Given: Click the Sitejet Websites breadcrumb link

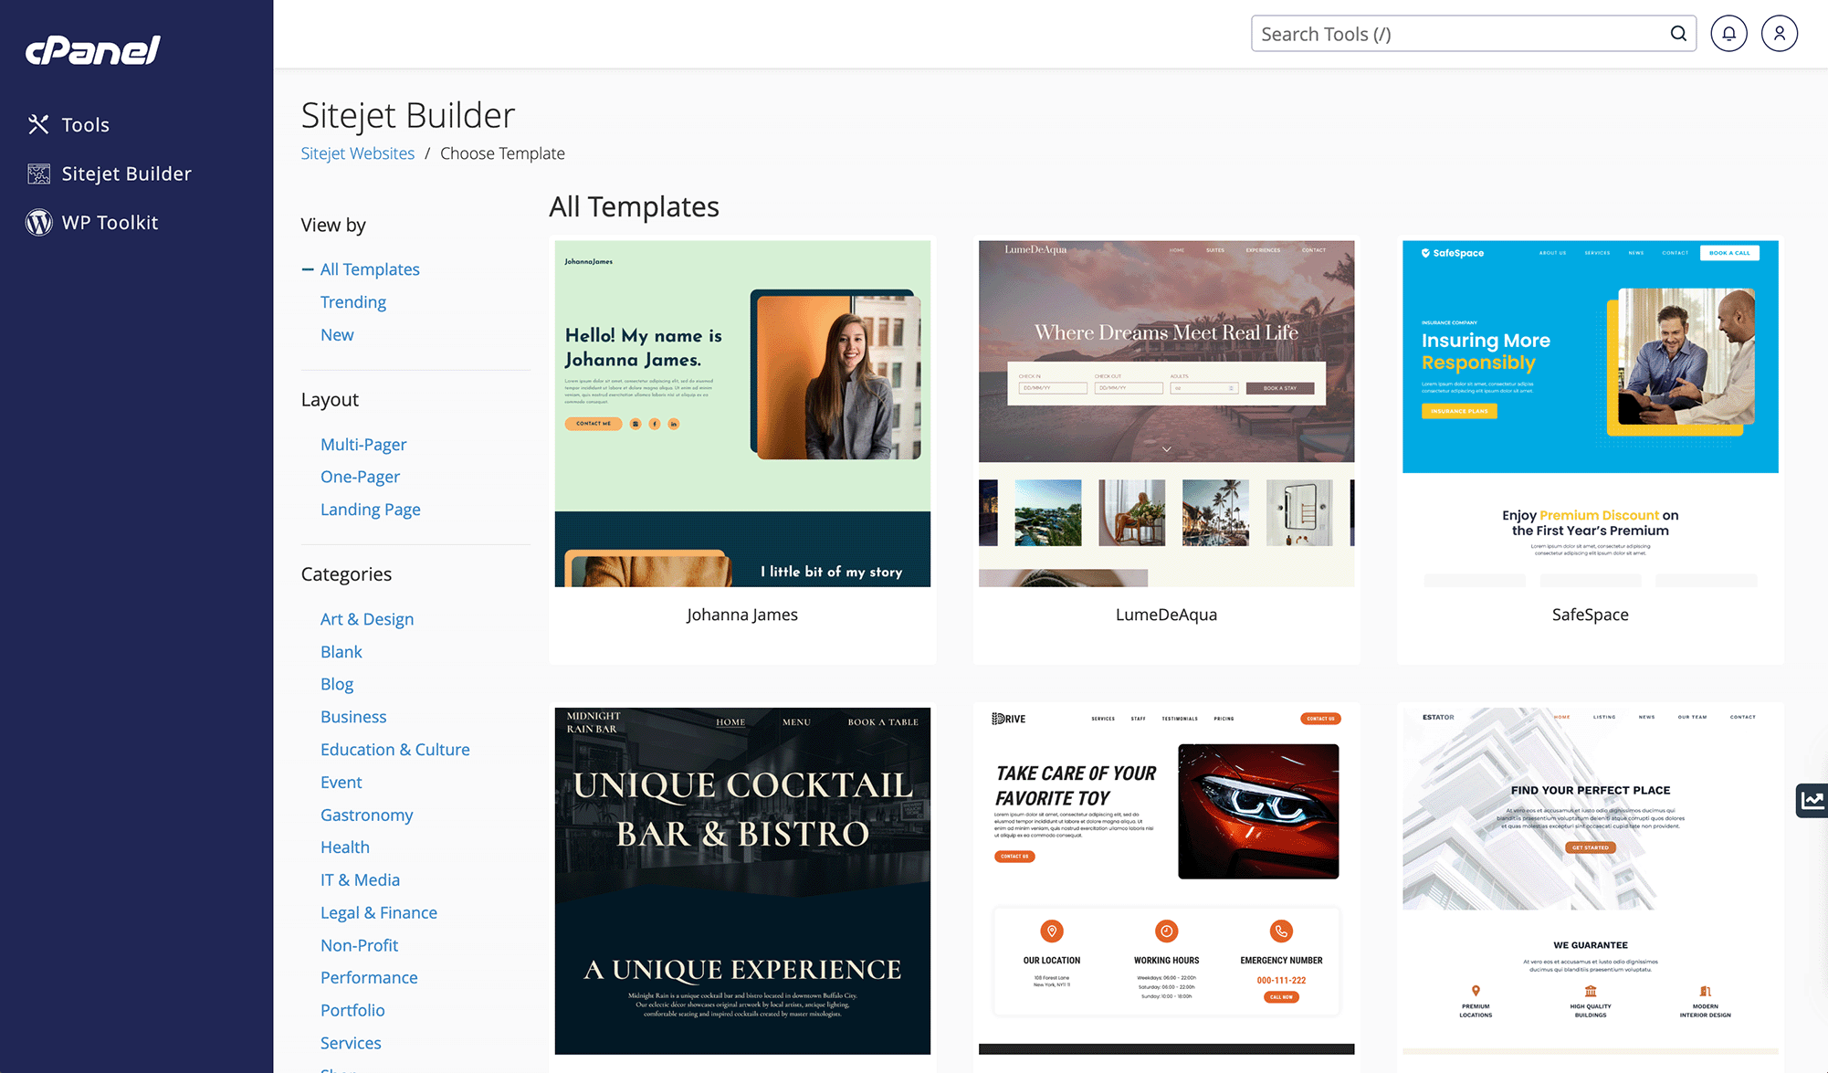Looking at the screenshot, I should click(357, 152).
